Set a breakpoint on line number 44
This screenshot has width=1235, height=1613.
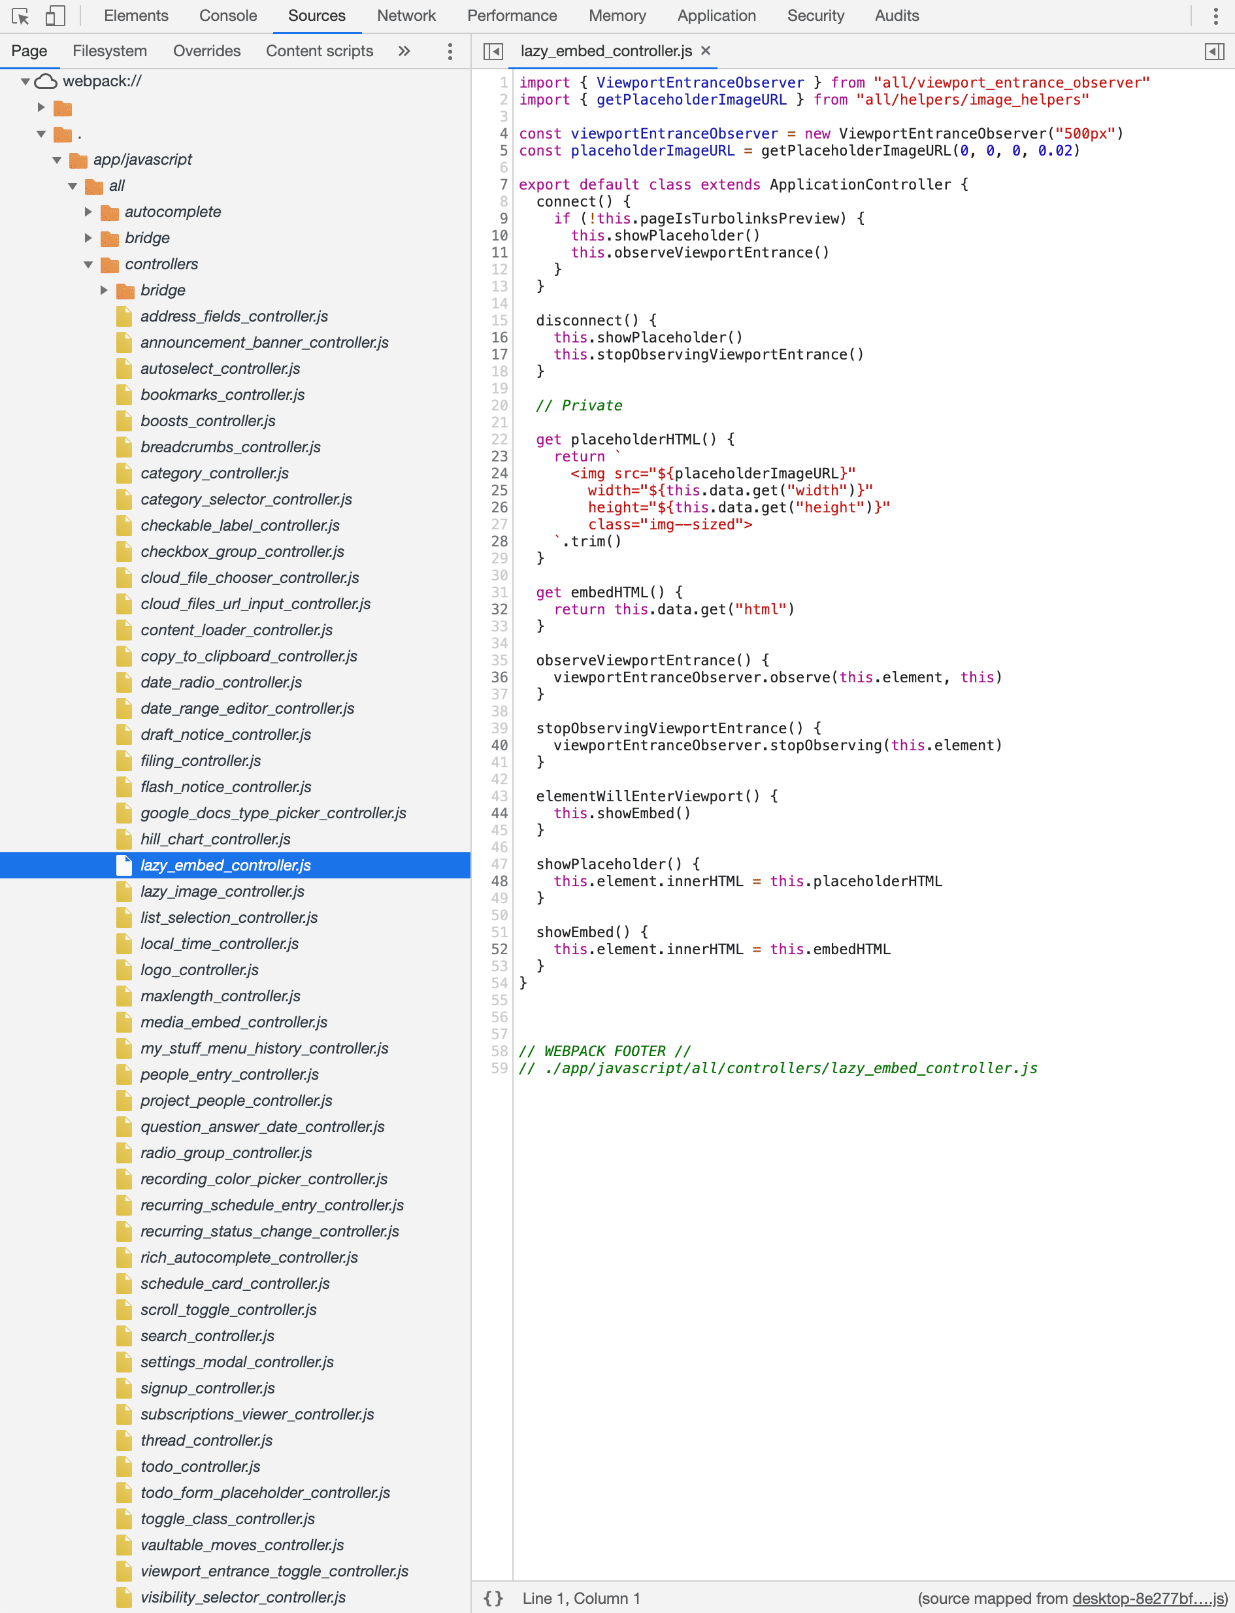[499, 813]
